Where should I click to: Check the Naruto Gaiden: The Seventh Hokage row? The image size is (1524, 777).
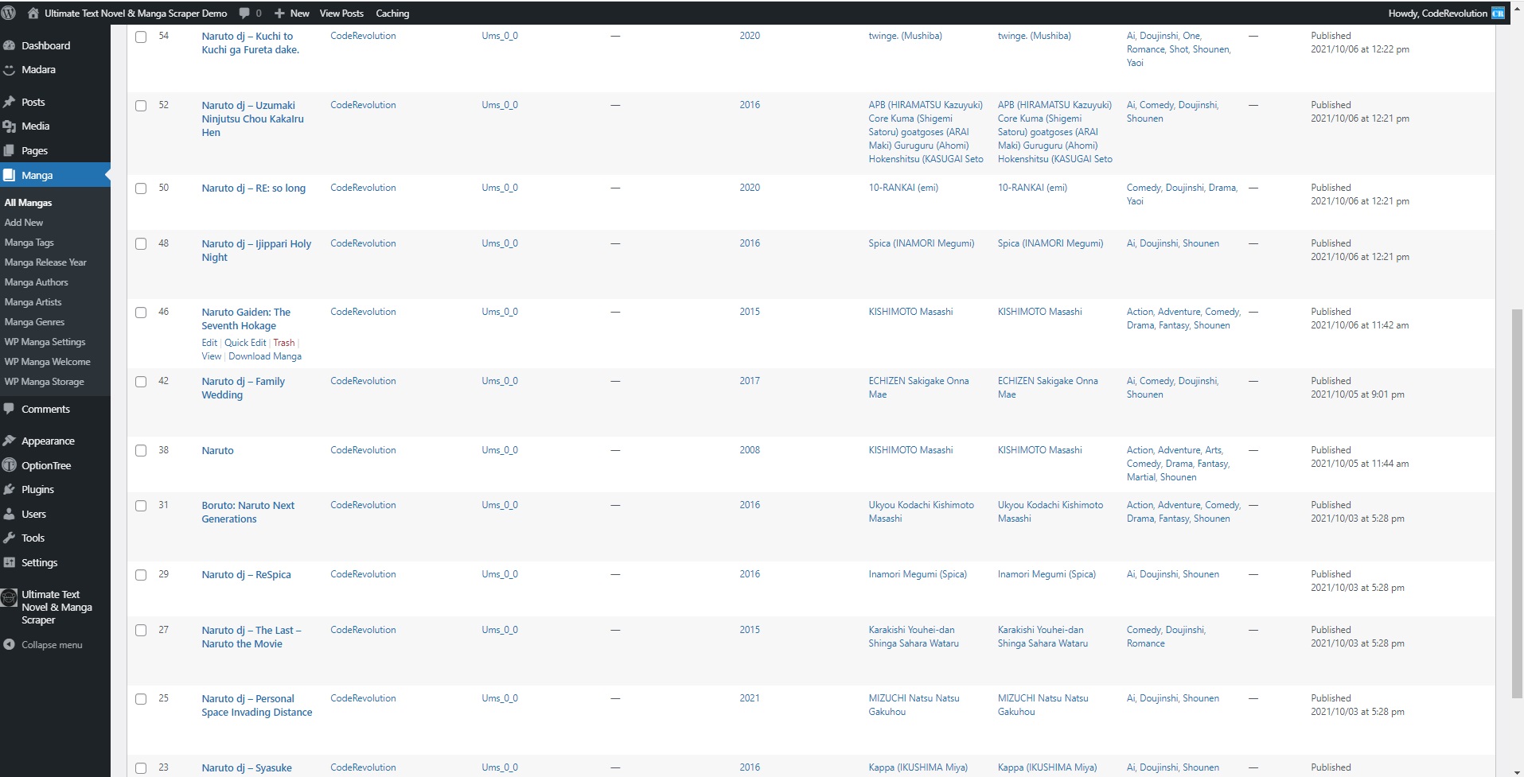click(x=141, y=313)
